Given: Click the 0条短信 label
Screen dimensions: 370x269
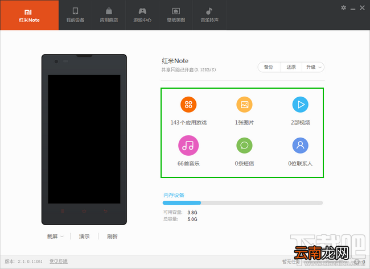Looking at the screenshot, I should 244,163.
